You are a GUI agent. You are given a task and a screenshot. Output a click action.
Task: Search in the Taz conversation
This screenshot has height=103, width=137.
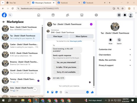click(119, 40)
